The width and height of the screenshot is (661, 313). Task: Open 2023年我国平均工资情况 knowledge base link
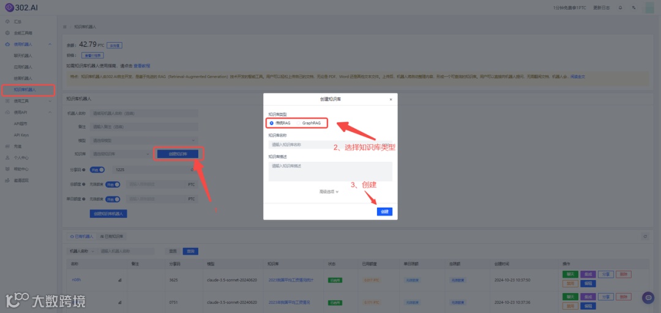pyautogui.click(x=289, y=303)
